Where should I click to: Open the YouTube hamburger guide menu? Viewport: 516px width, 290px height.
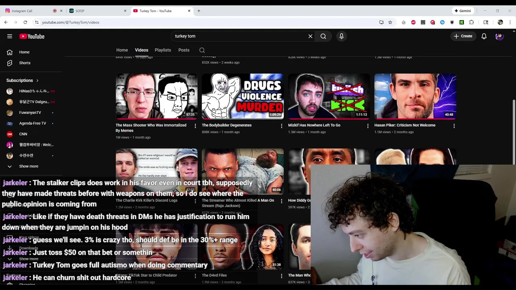point(10,36)
